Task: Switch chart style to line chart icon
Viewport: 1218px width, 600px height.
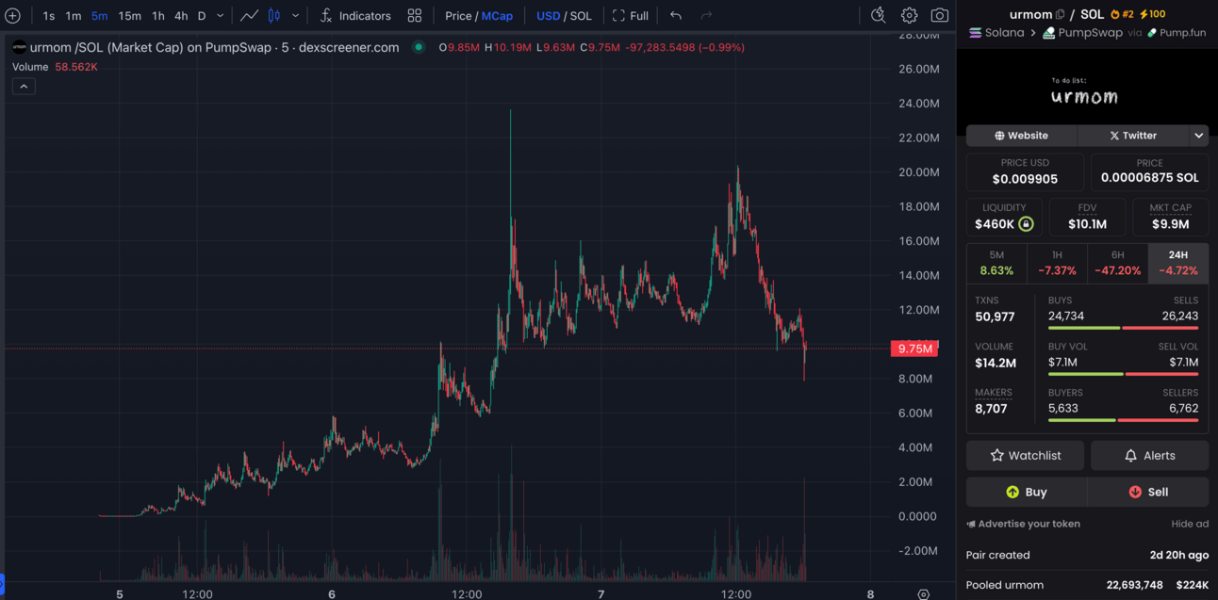Action: coord(249,16)
